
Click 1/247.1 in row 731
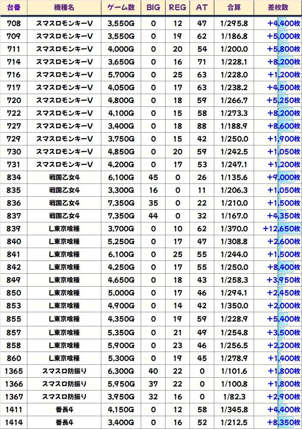coord(234,165)
